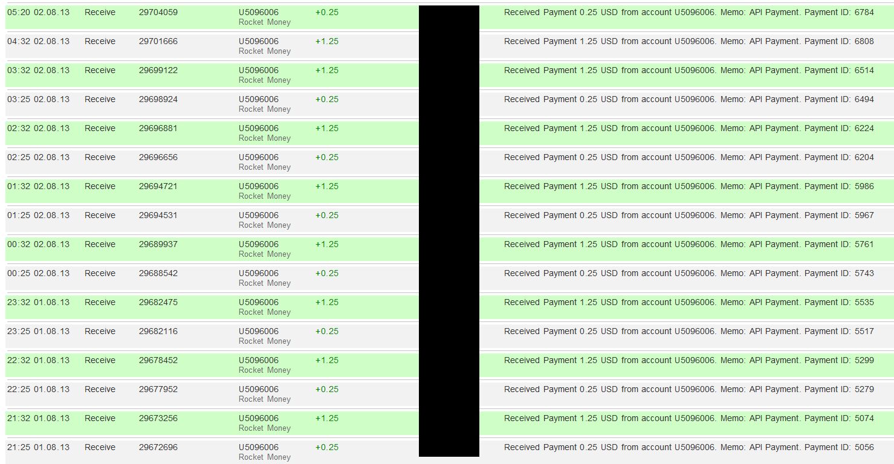Click the timestamp 00:25 02.08.13
This screenshot has width=894, height=464.
(x=38, y=273)
